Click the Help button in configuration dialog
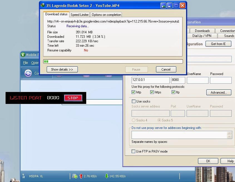The width and height of the screenshot is (235, 182). click(x=228, y=161)
